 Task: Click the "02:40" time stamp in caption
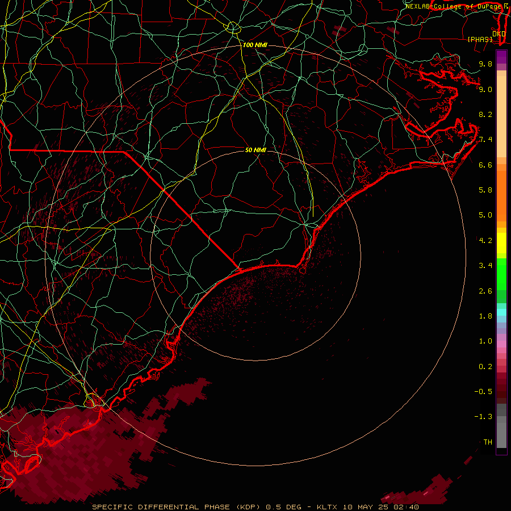point(406,507)
